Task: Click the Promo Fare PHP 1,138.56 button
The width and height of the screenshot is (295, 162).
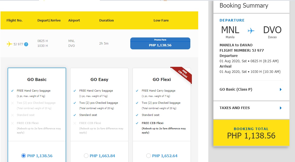Action: 160,43
